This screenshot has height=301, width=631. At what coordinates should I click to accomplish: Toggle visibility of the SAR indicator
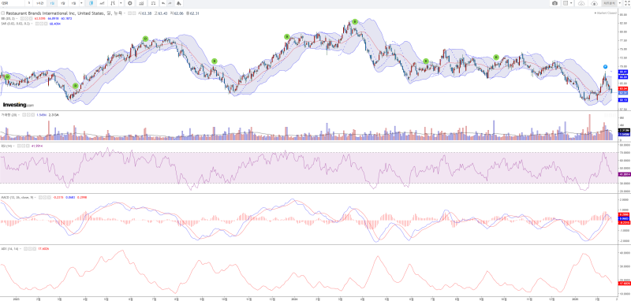[37, 24]
